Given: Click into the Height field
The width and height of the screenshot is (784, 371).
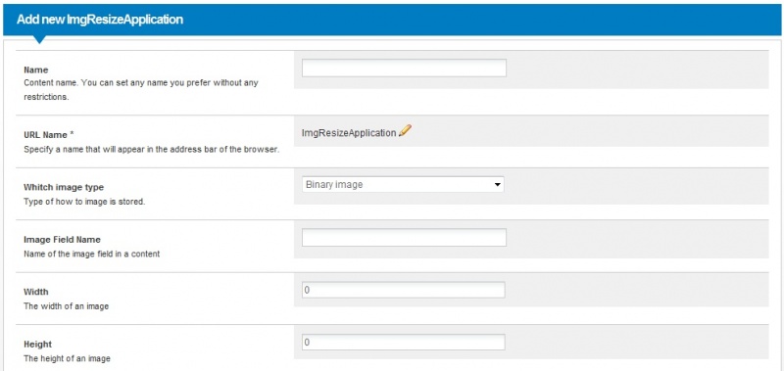Looking at the screenshot, I should [x=403, y=342].
